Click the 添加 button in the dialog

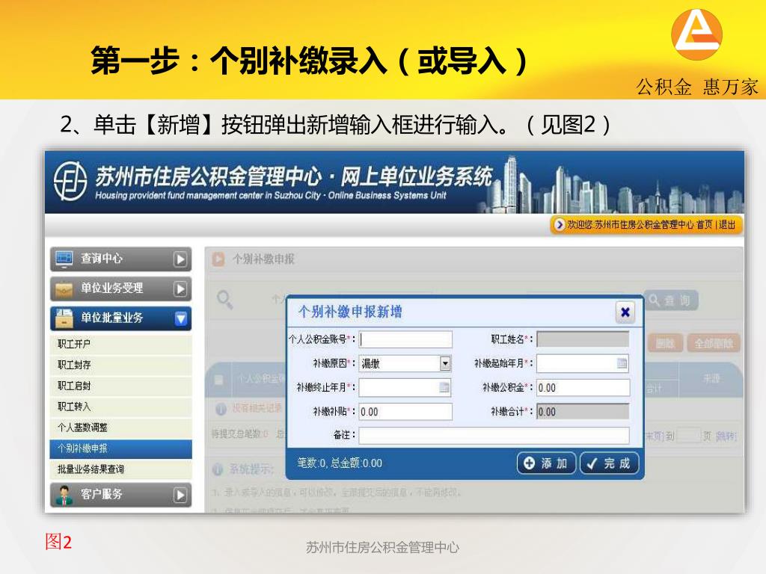pos(546,463)
